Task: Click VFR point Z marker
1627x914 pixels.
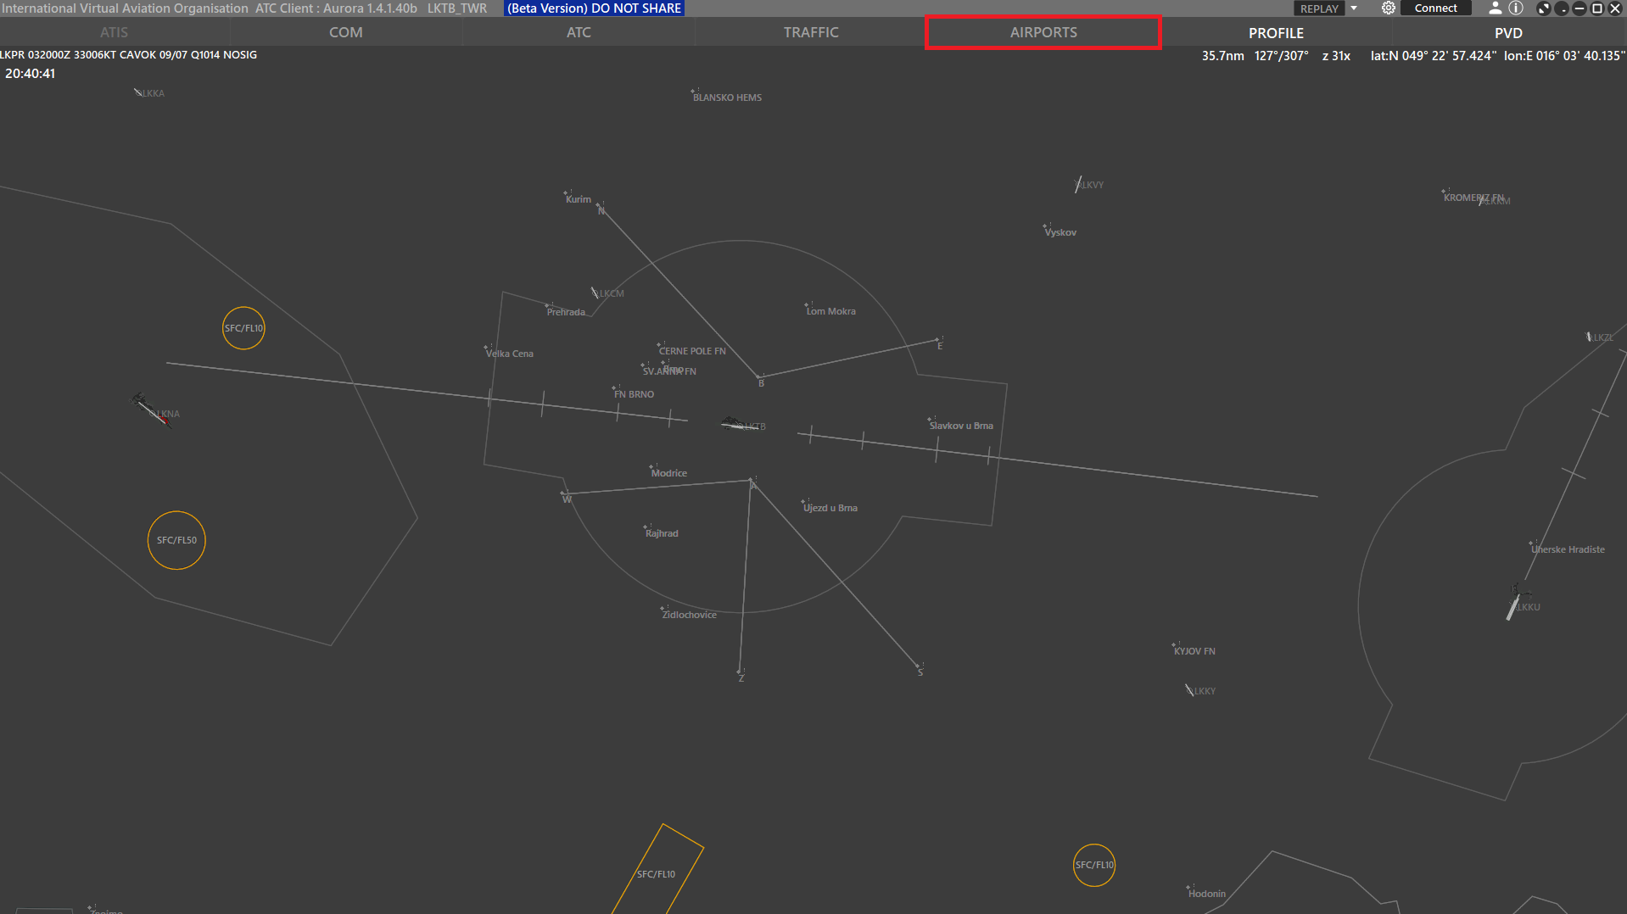Action: pos(741,675)
